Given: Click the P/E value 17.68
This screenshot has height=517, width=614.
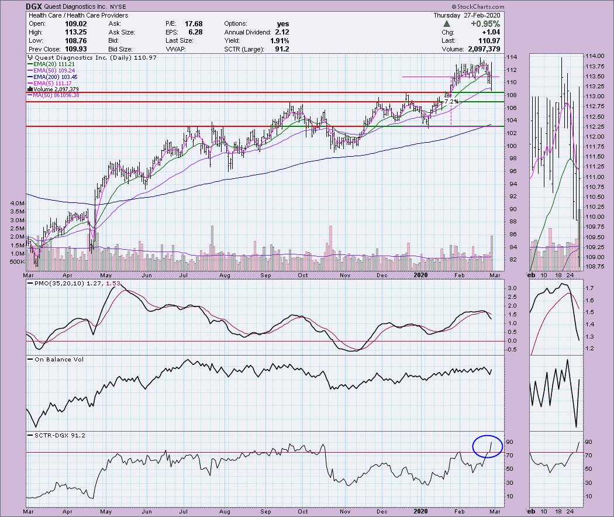Looking at the screenshot, I should click(194, 24).
